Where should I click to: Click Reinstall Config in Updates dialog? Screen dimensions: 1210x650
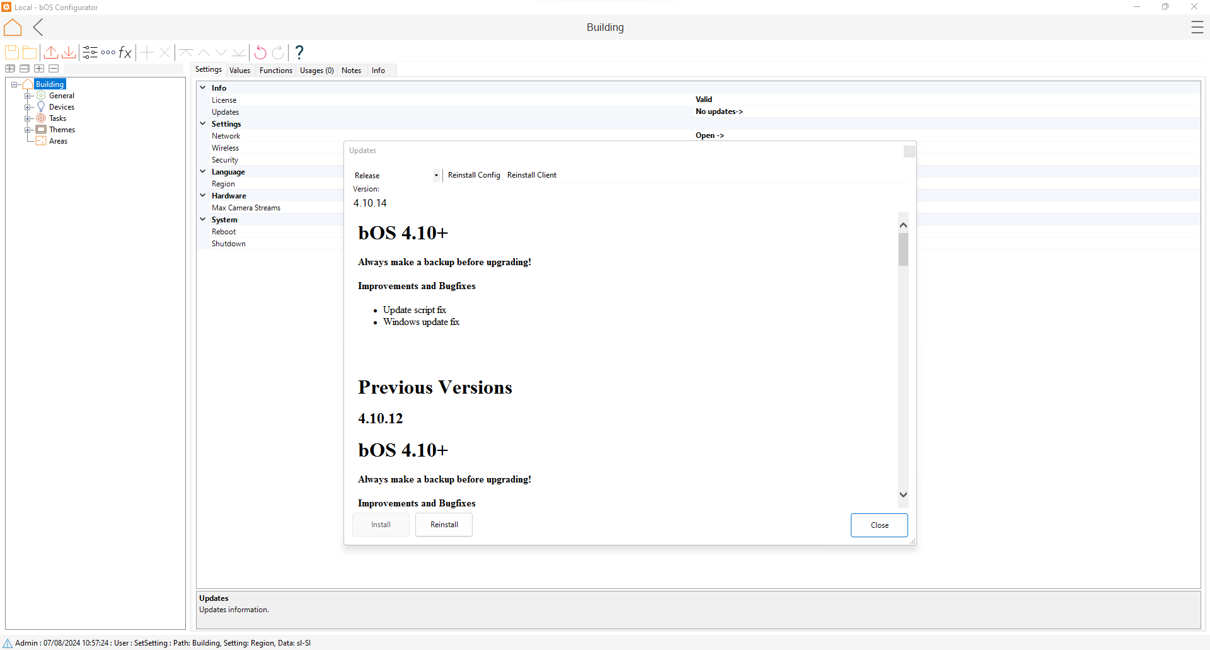[x=474, y=175]
